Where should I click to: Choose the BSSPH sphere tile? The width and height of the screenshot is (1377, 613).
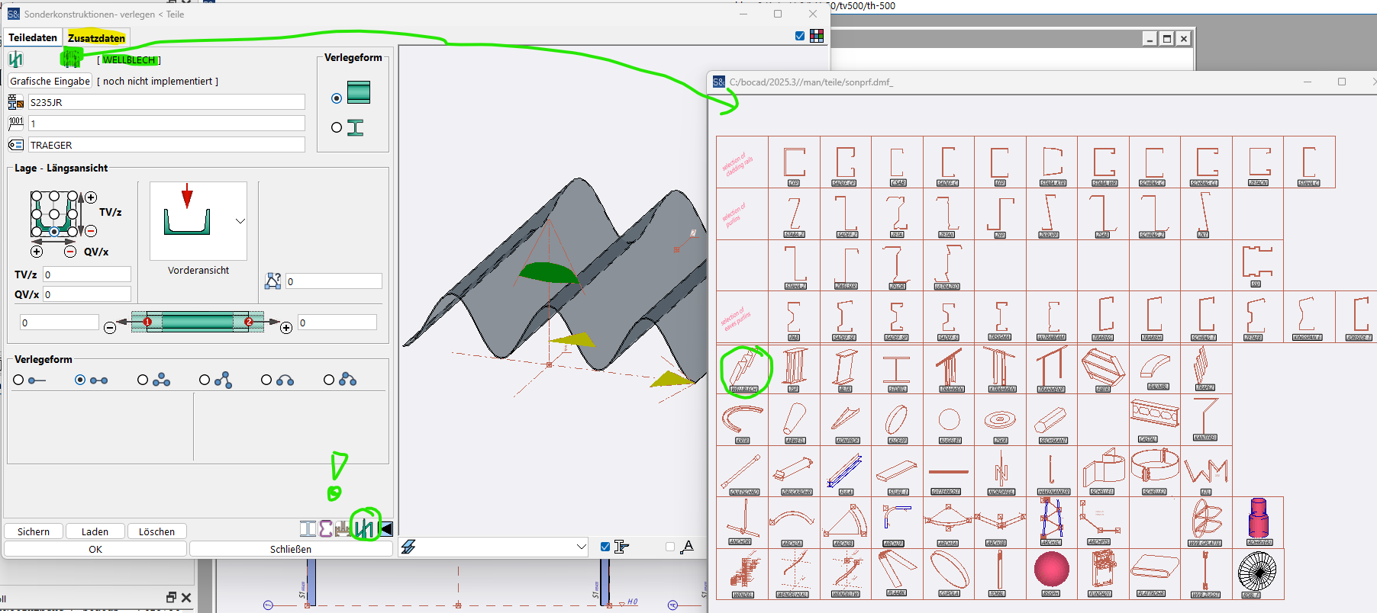[x=1051, y=574]
